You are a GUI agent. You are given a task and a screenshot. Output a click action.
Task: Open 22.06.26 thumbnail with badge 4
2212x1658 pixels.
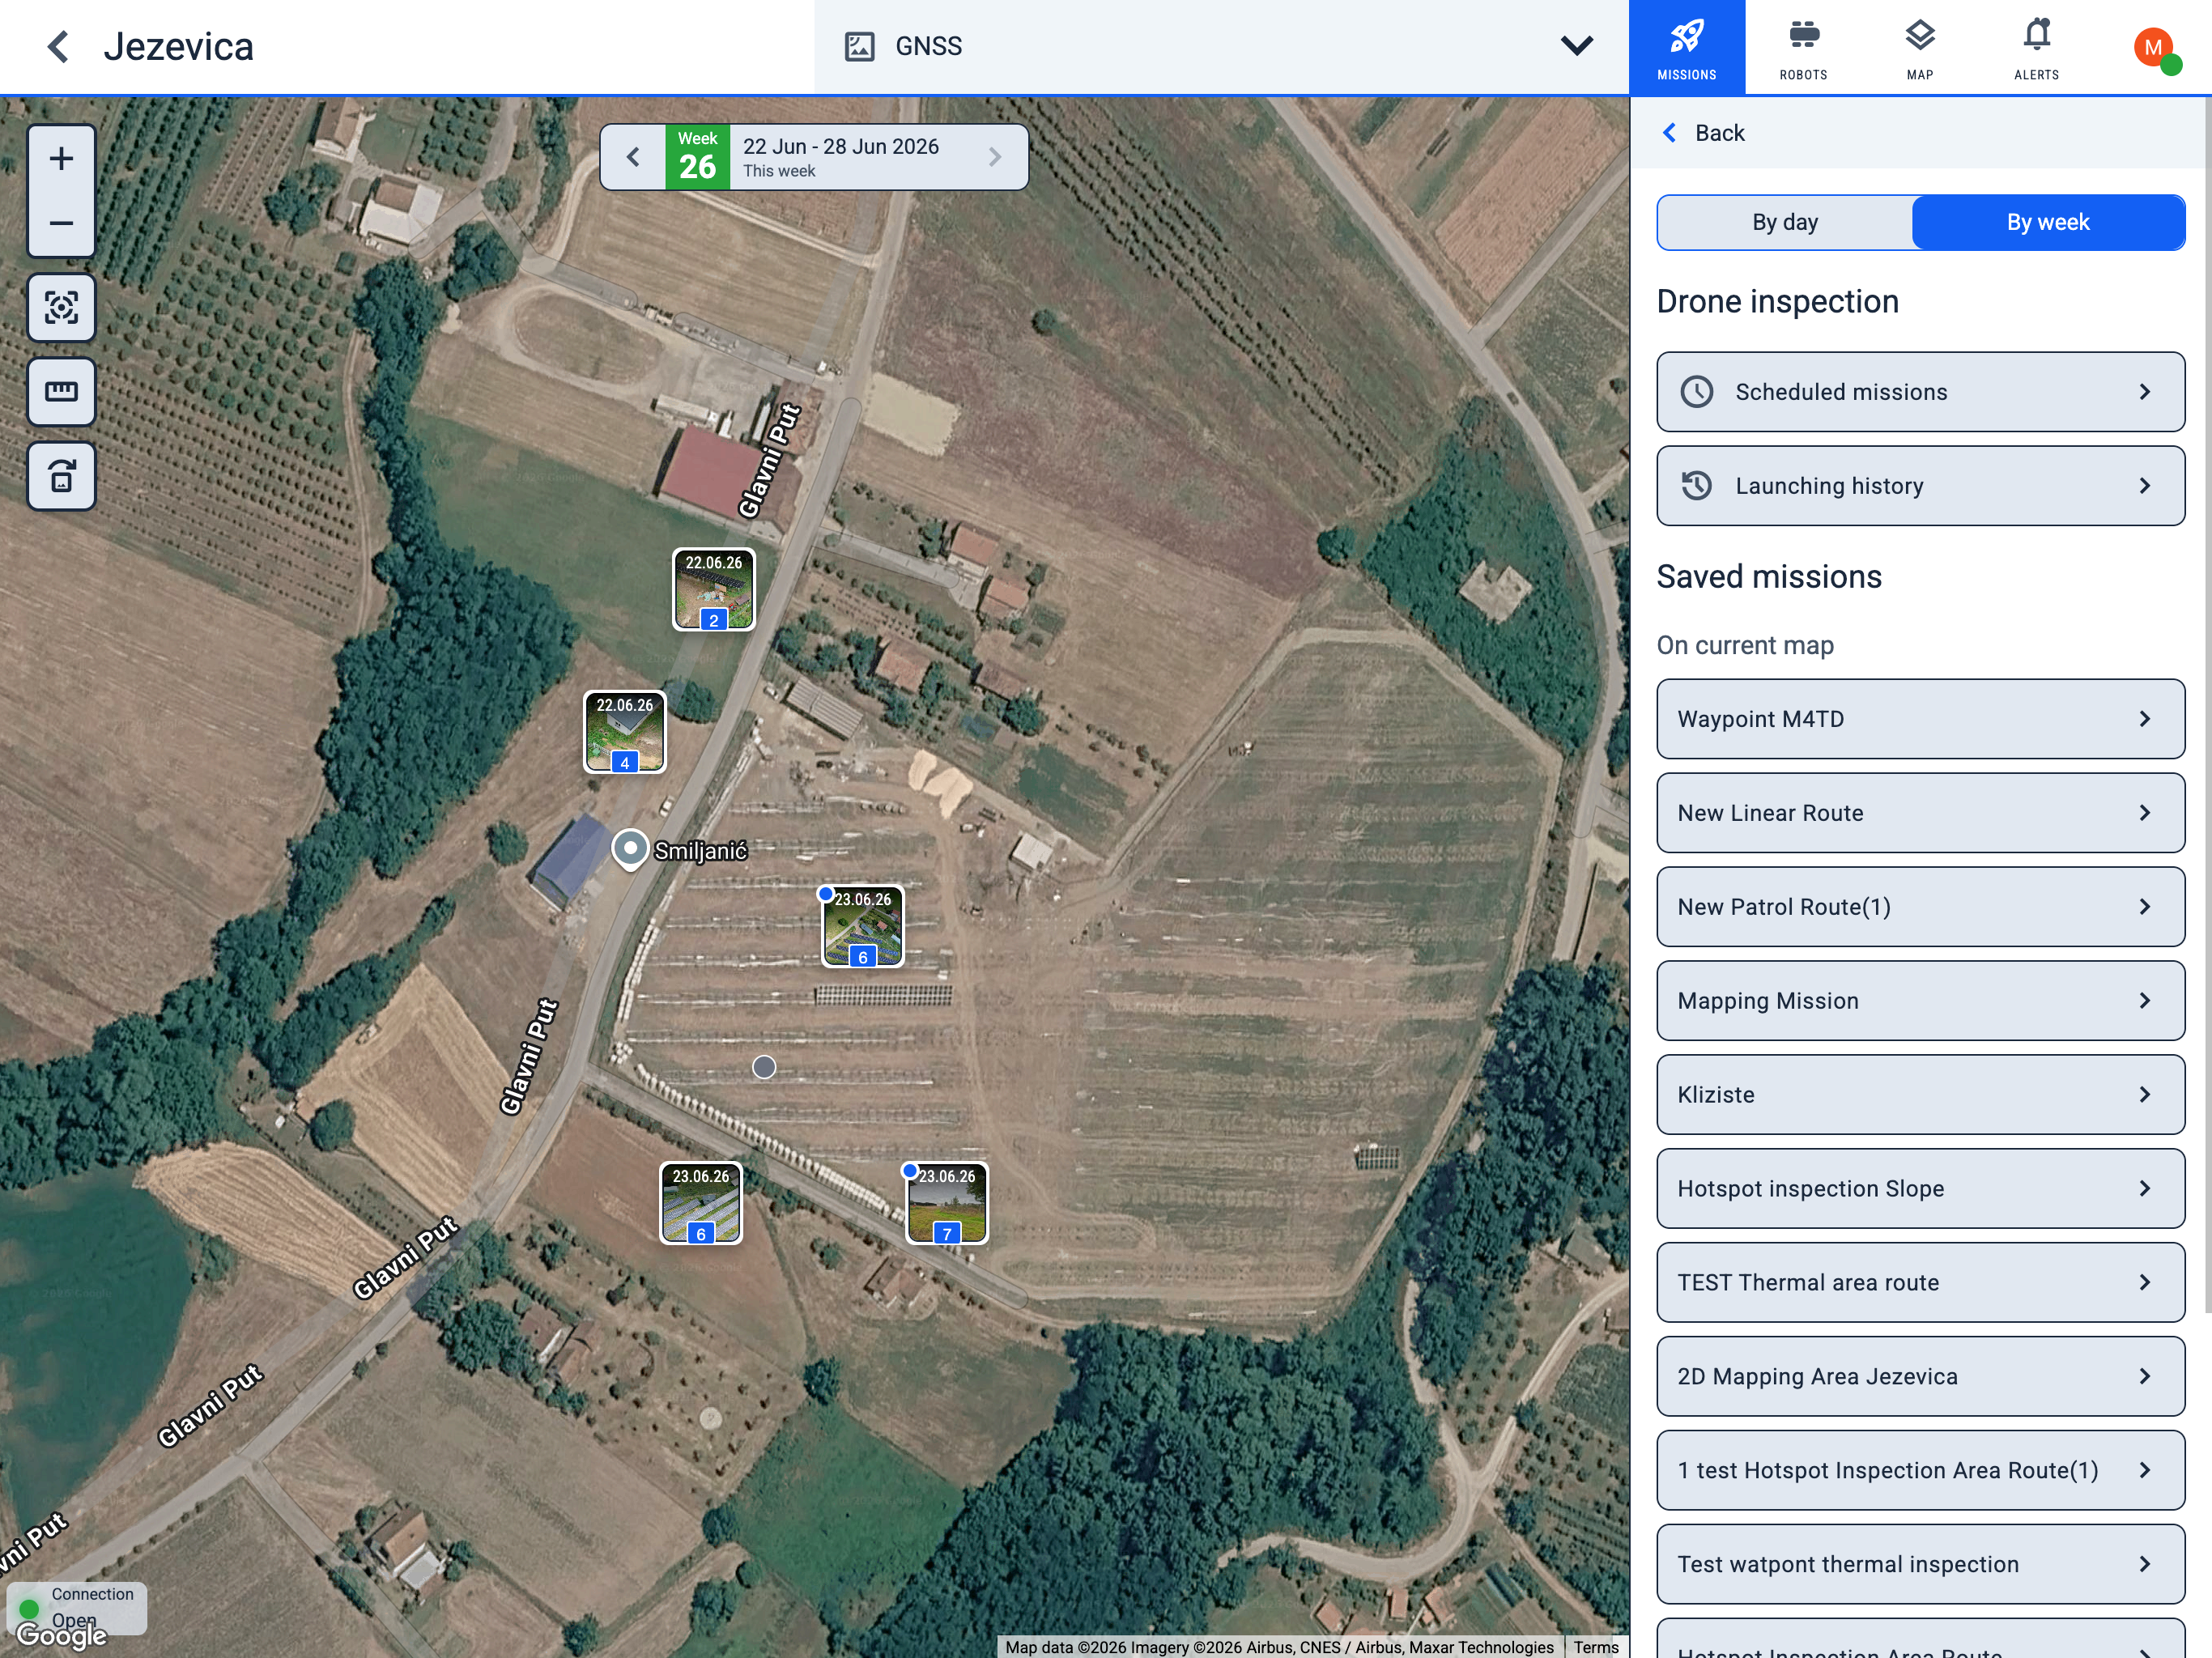tap(624, 732)
